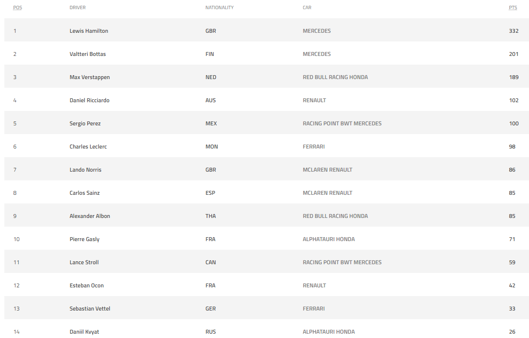Screen dimensions: 529x338
Task: Click the NATIONALITY column header
Action: click(x=220, y=7)
